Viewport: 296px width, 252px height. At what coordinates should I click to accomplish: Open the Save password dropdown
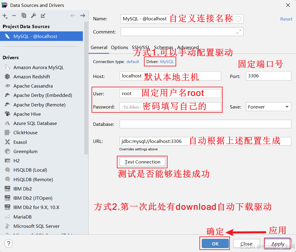268,107
